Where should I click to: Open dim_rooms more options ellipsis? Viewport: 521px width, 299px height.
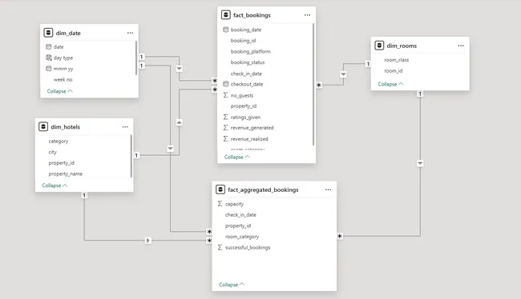point(461,46)
